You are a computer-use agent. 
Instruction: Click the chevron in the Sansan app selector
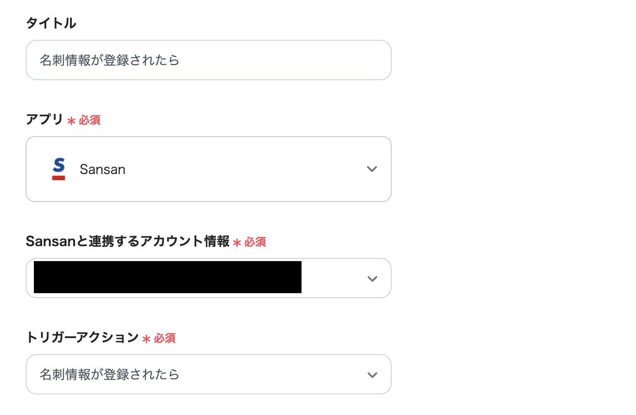pos(372,169)
